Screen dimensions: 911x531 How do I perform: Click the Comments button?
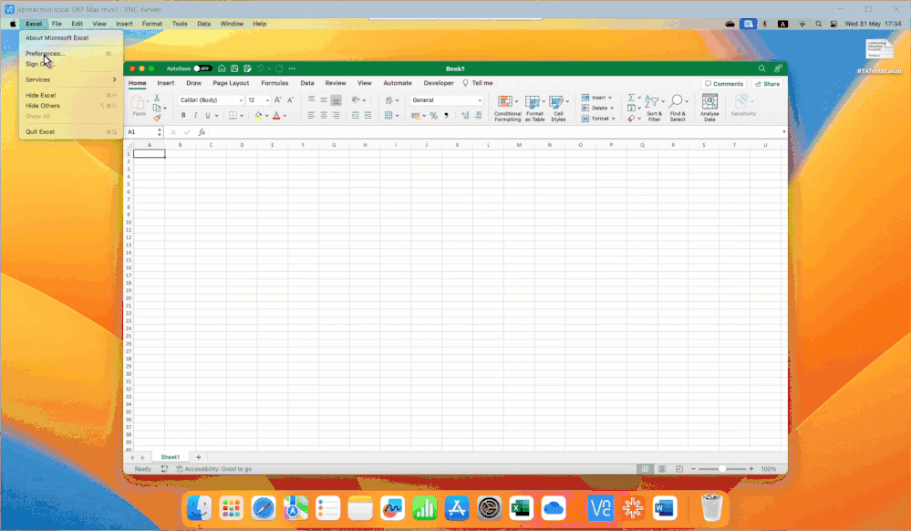tap(724, 84)
